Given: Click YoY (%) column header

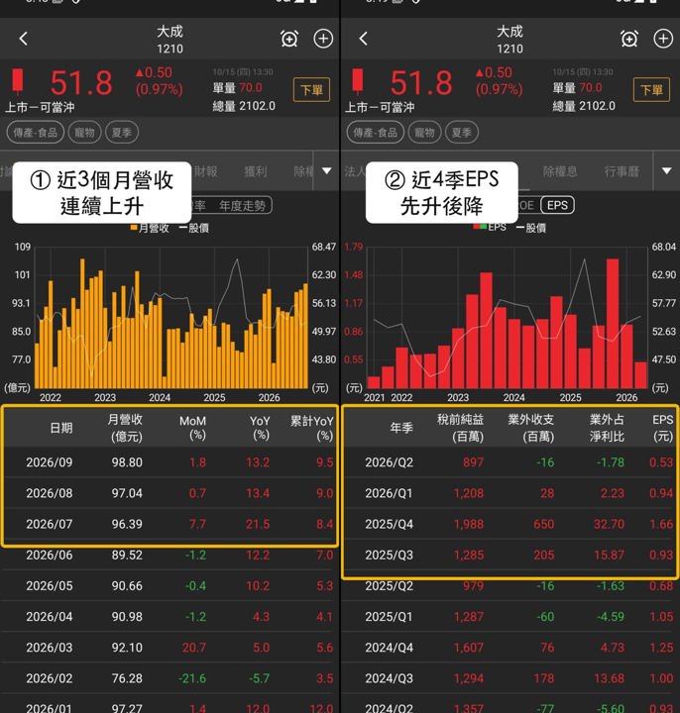Looking at the screenshot, I should [x=260, y=428].
